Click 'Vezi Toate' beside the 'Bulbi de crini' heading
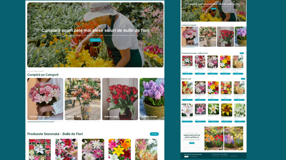Image resolution: width=286 pixels, height=160 pixels. pyautogui.click(x=243, y=79)
